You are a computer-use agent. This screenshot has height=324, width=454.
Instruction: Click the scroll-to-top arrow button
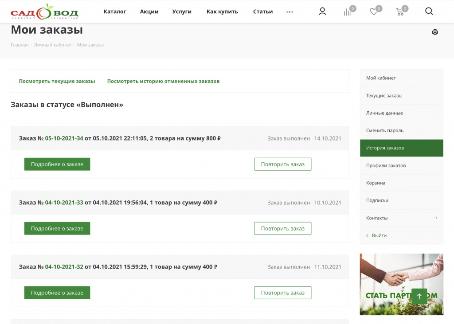click(419, 296)
